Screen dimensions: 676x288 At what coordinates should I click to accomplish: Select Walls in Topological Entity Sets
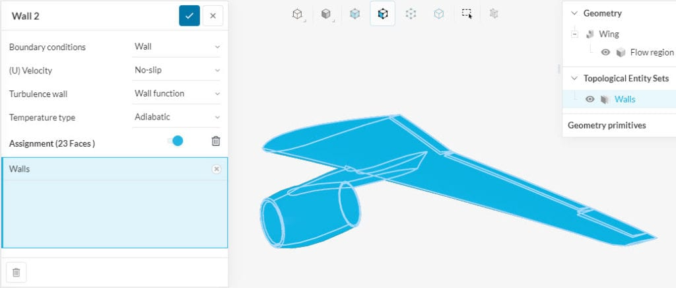click(625, 99)
